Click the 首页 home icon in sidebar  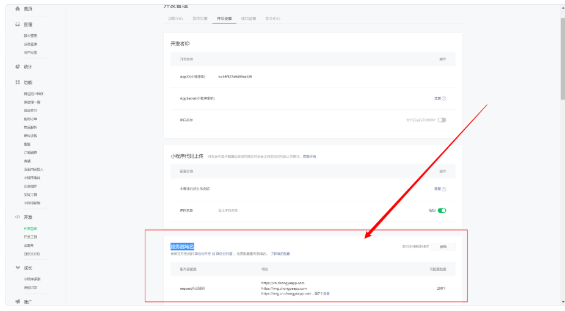point(17,9)
